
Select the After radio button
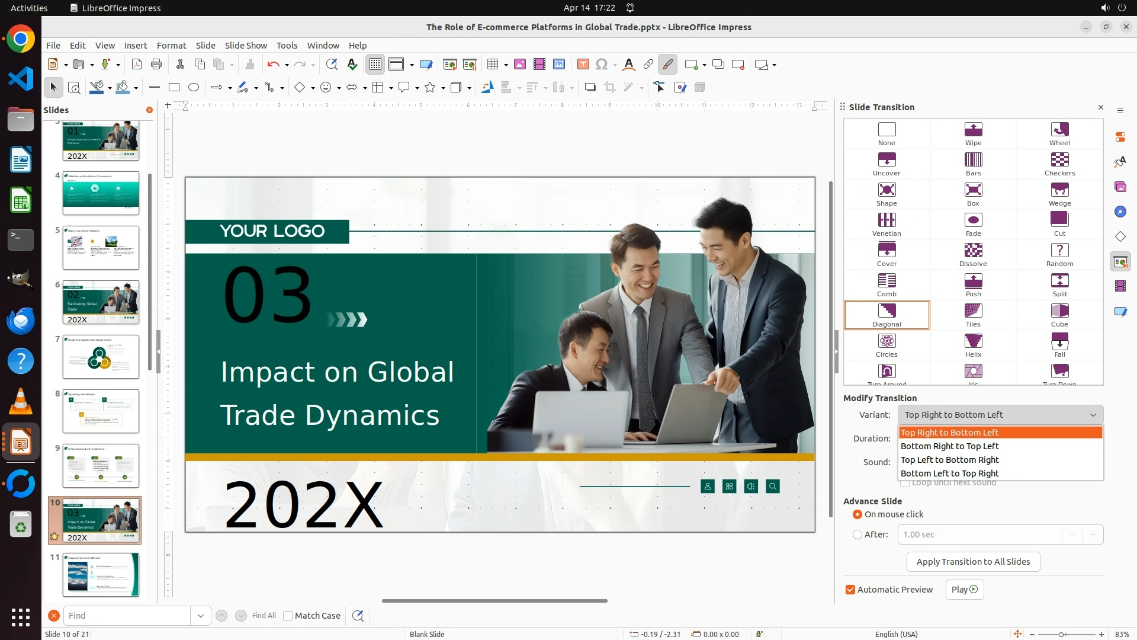(857, 535)
